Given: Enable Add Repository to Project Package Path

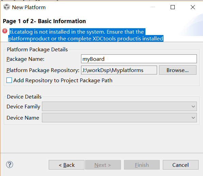Looking at the screenshot, I should coord(9,80).
